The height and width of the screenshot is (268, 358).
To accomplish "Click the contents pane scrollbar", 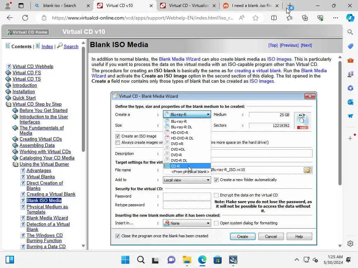I will pos(83,99).
